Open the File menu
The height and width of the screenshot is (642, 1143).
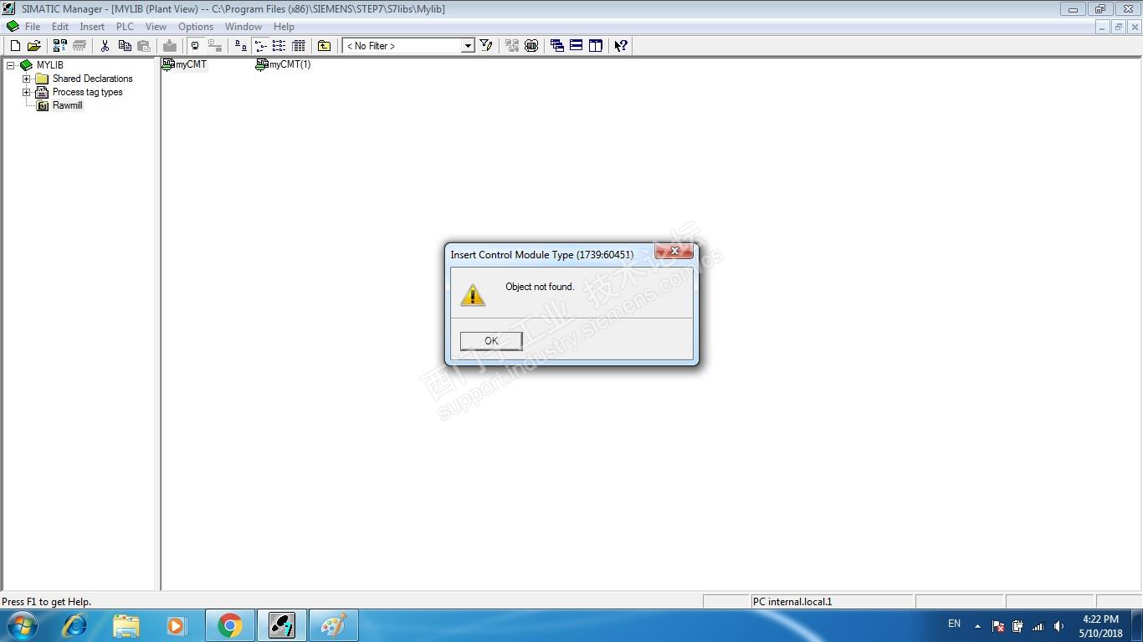33,27
